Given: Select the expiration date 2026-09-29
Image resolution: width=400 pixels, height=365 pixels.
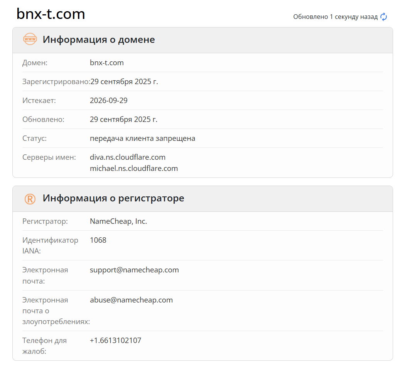Looking at the screenshot, I should [109, 100].
